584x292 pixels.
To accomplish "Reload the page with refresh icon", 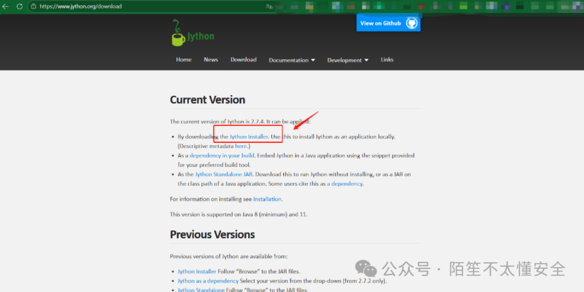I will pyautogui.click(x=19, y=6).
